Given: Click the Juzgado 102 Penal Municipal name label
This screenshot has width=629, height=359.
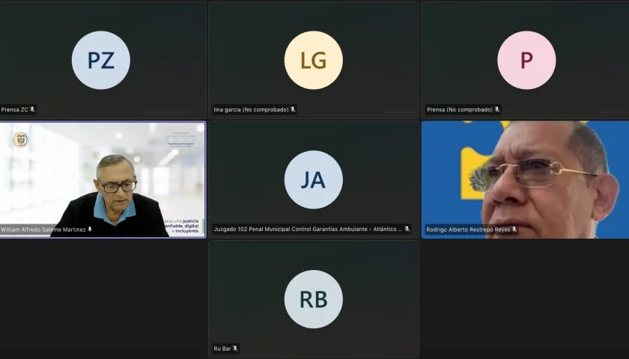Looking at the screenshot, I should [308, 230].
